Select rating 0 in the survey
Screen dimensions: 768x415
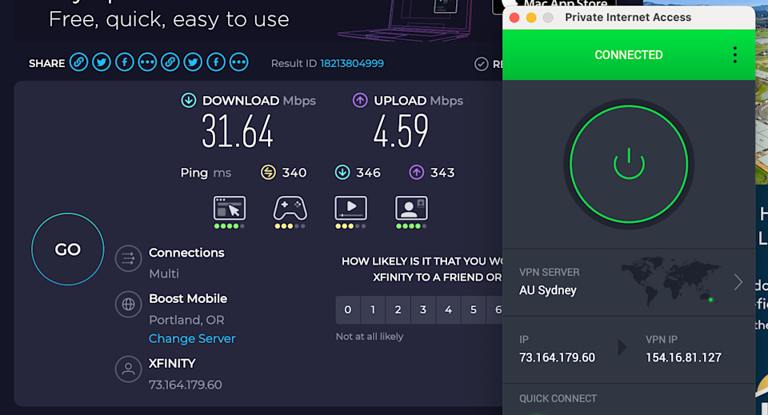pos(347,309)
